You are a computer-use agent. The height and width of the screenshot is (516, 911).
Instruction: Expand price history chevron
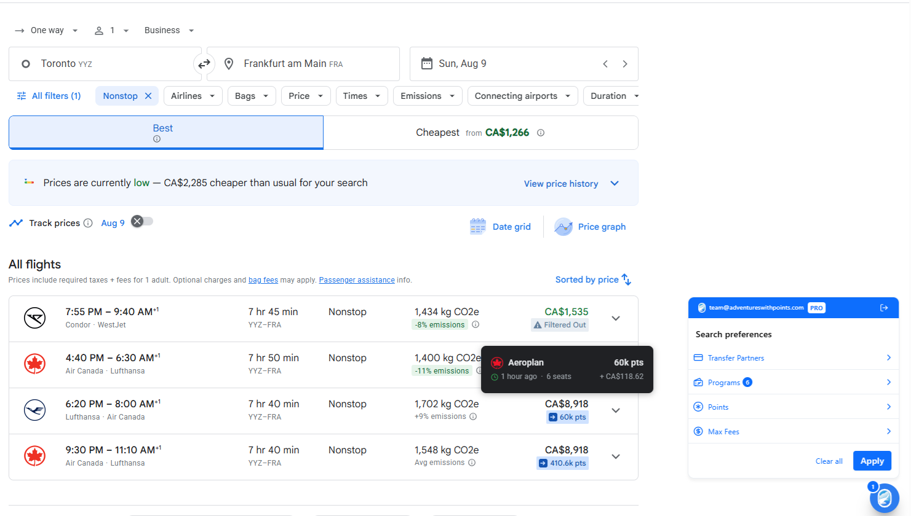[615, 184]
